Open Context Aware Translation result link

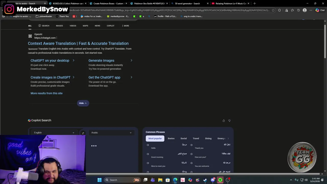(x=78, y=43)
